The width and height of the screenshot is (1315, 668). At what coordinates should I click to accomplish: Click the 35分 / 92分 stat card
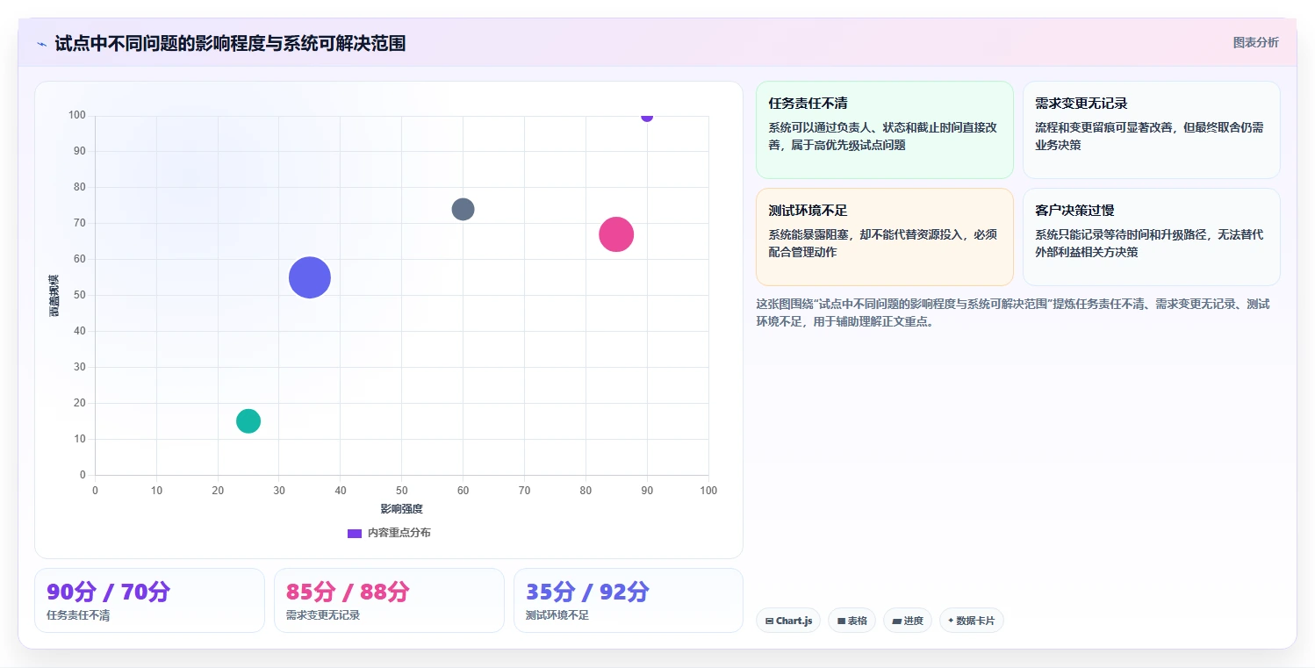pos(629,600)
